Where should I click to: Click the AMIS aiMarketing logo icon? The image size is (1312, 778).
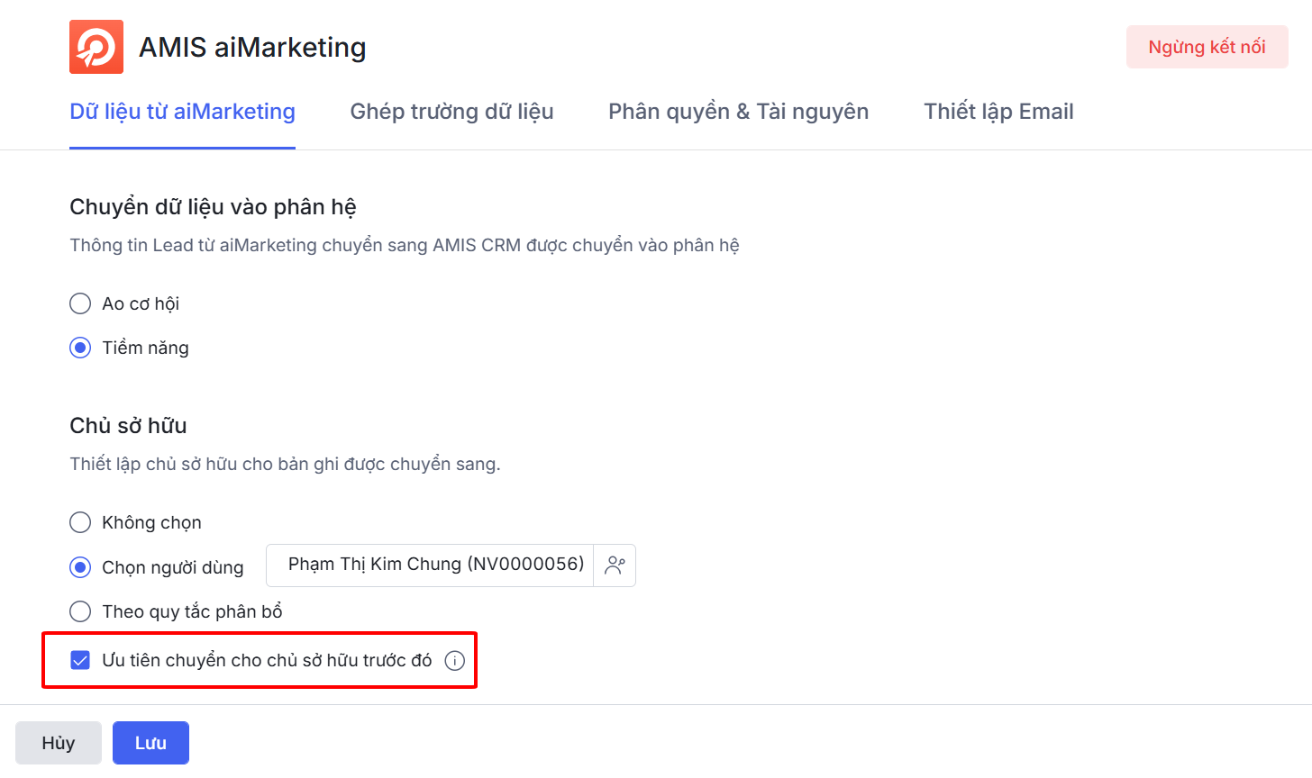[96, 47]
